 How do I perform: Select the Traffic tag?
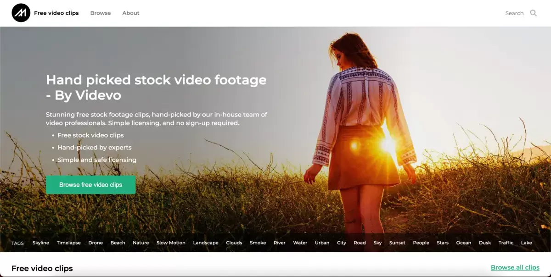pos(506,243)
